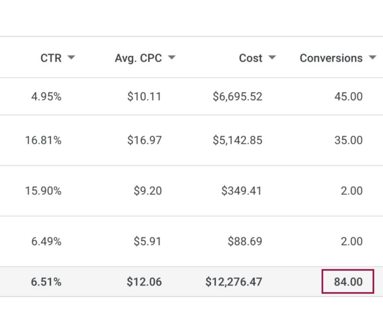Select the $16.97 average CPC cell
Image resolution: width=383 pixels, height=333 pixels.
pos(144,141)
